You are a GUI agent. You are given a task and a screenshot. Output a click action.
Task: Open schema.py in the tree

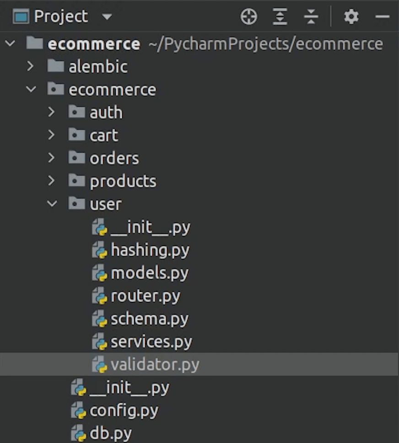(149, 319)
